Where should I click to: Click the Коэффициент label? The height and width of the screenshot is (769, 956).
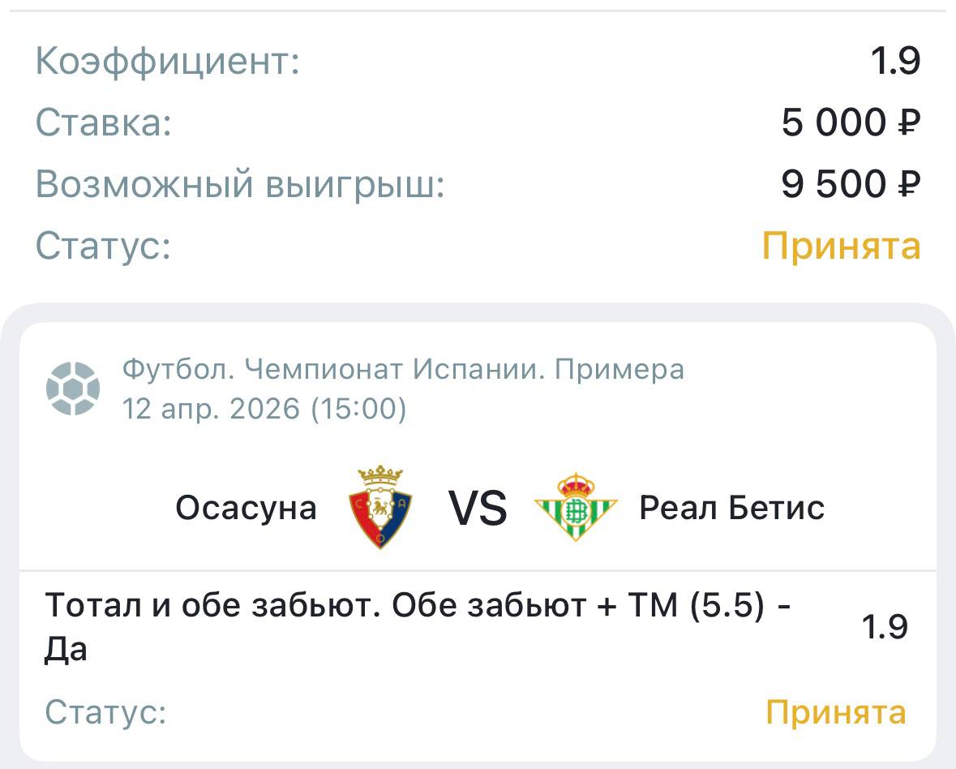click(168, 62)
